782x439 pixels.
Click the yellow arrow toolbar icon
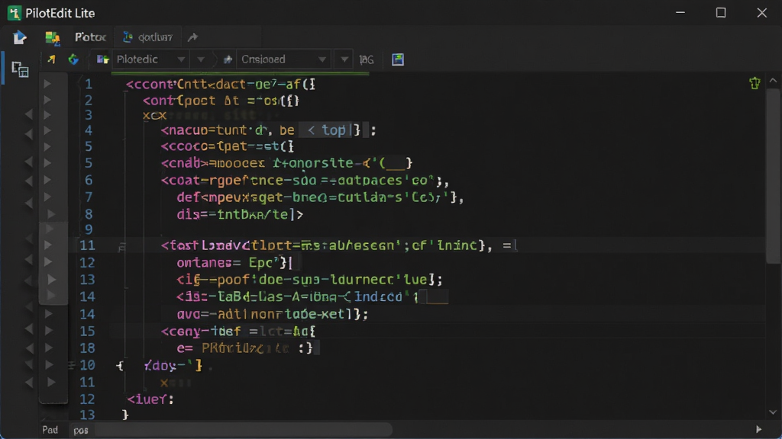pos(51,59)
